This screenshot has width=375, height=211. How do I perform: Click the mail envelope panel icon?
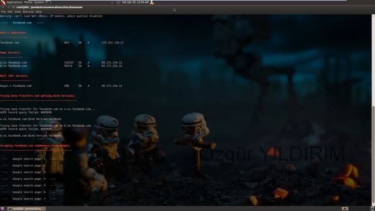pos(118,2)
